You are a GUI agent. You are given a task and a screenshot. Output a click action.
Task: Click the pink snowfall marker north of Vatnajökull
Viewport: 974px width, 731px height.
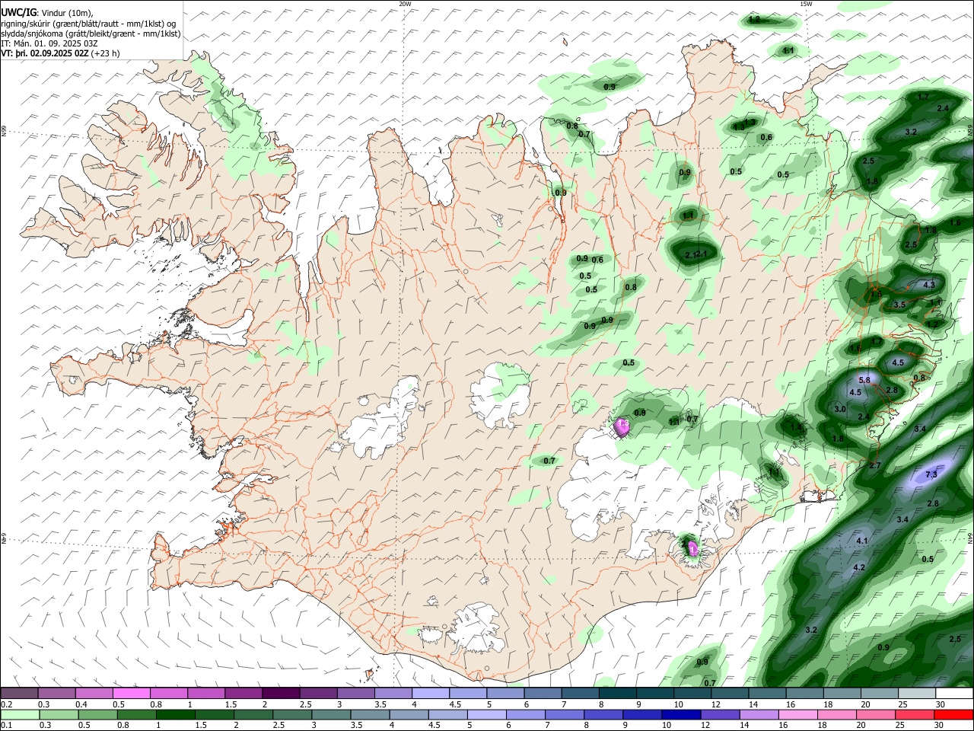point(622,427)
